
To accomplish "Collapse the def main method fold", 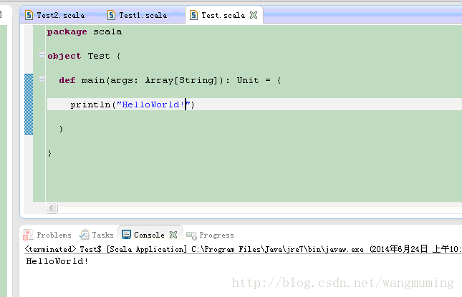I will (x=42, y=79).
